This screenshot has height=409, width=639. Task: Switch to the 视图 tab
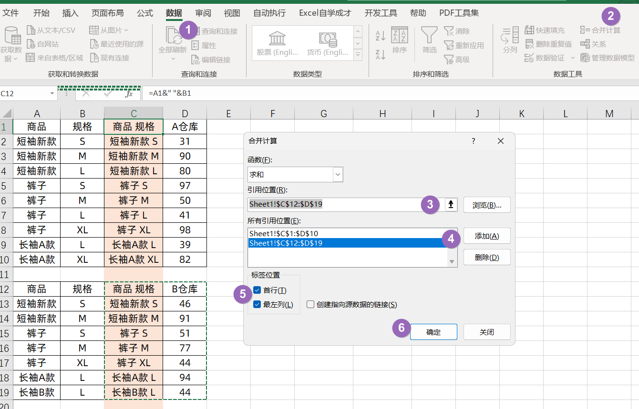click(x=232, y=13)
